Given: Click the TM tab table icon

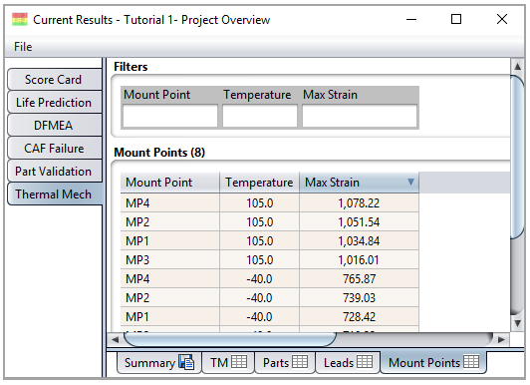Looking at the screenshot, I should pyautogui.click(x=239, y=362).
